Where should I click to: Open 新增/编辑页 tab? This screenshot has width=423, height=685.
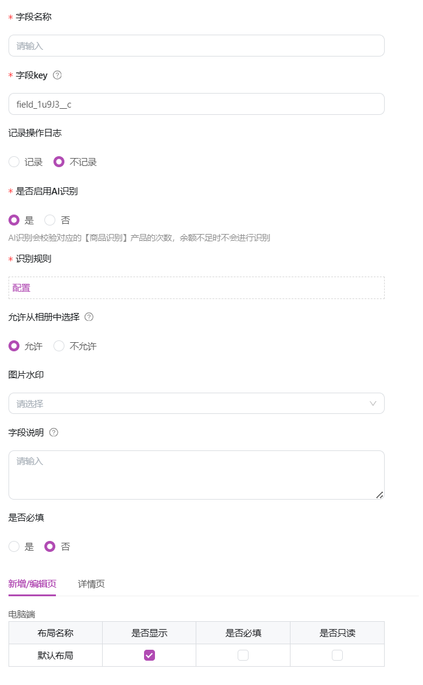point(32,584)
